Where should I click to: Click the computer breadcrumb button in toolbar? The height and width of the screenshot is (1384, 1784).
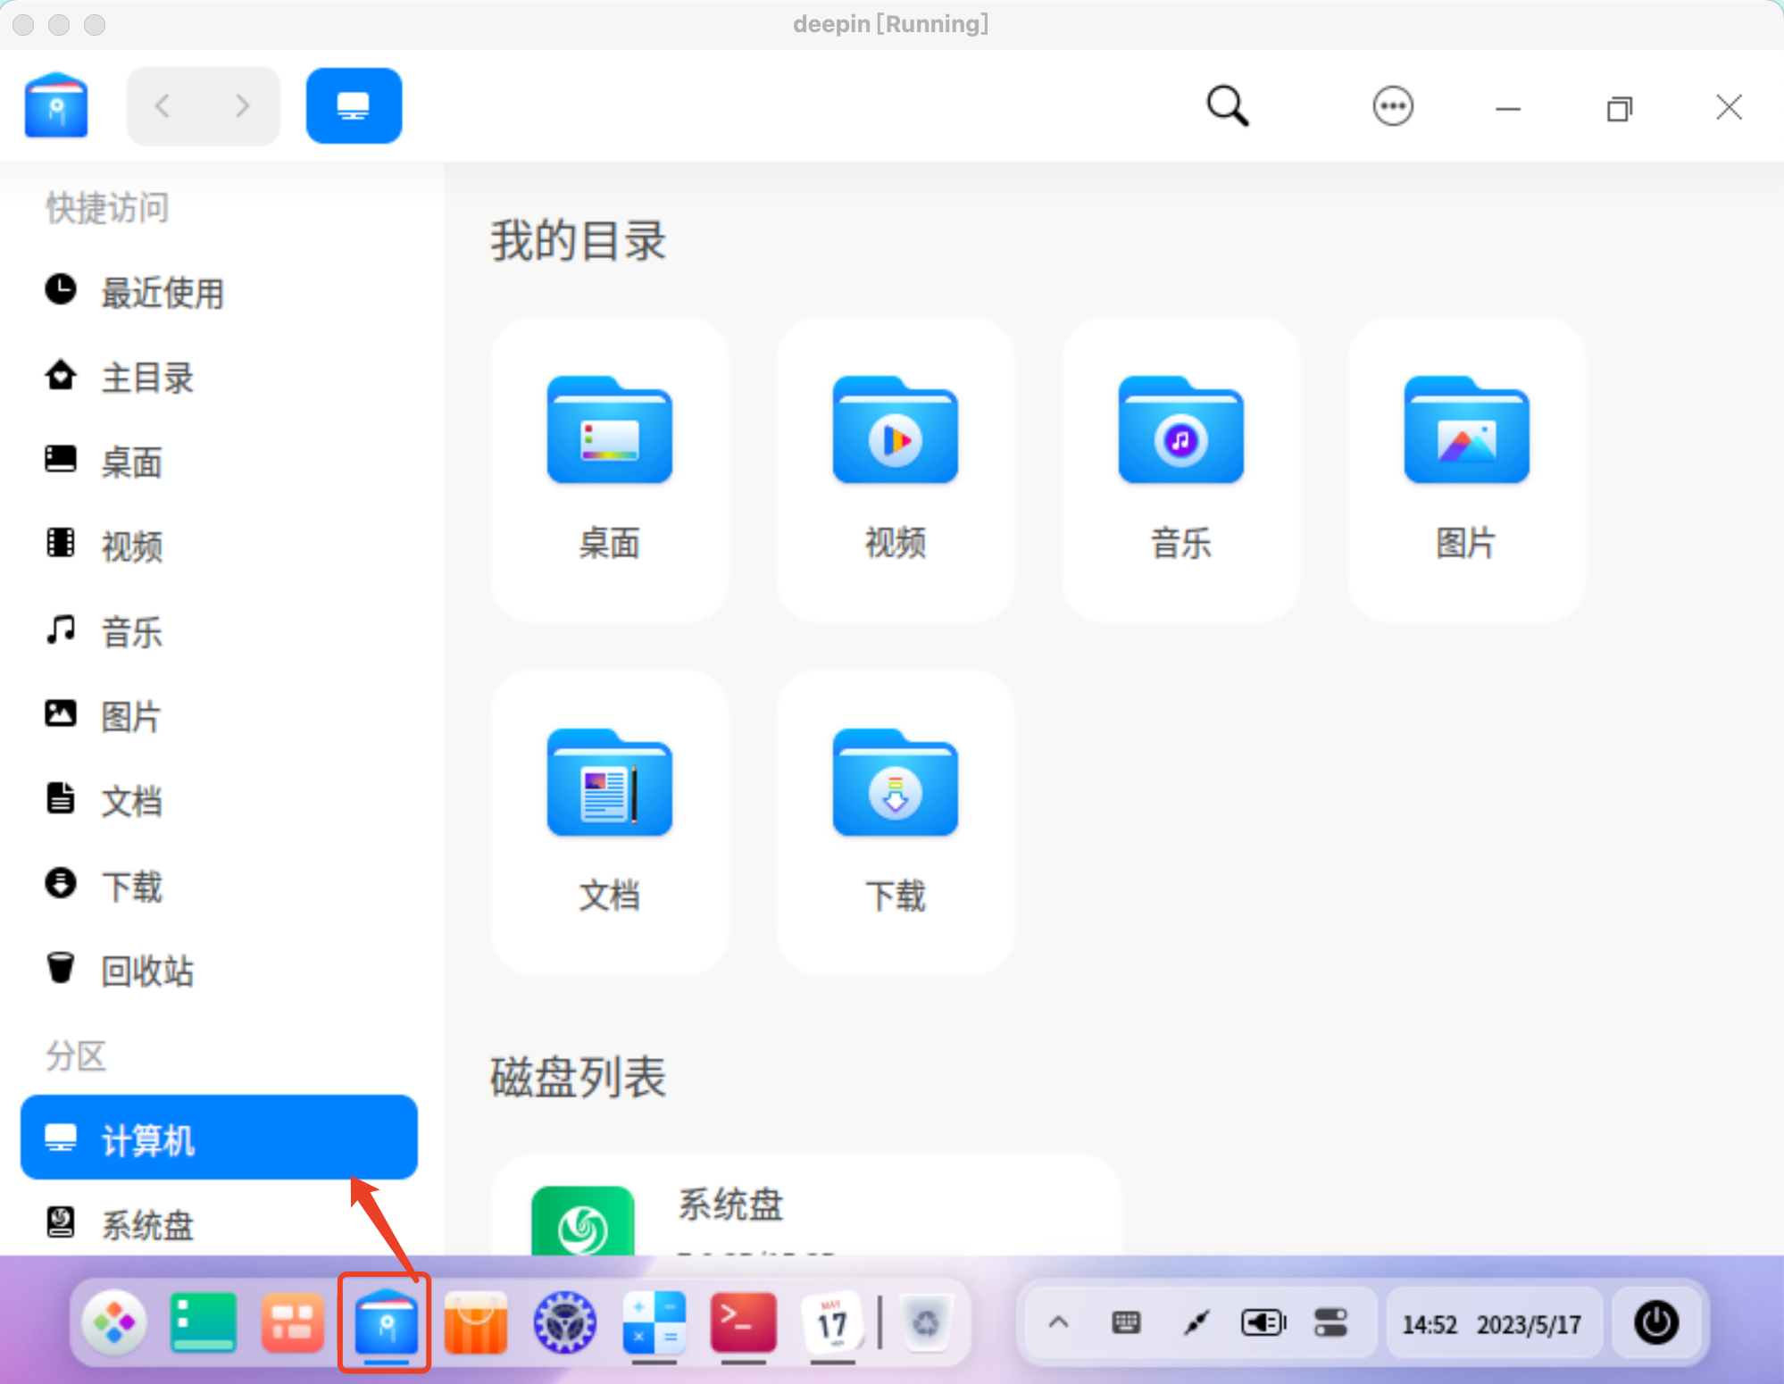coord(354,106)
